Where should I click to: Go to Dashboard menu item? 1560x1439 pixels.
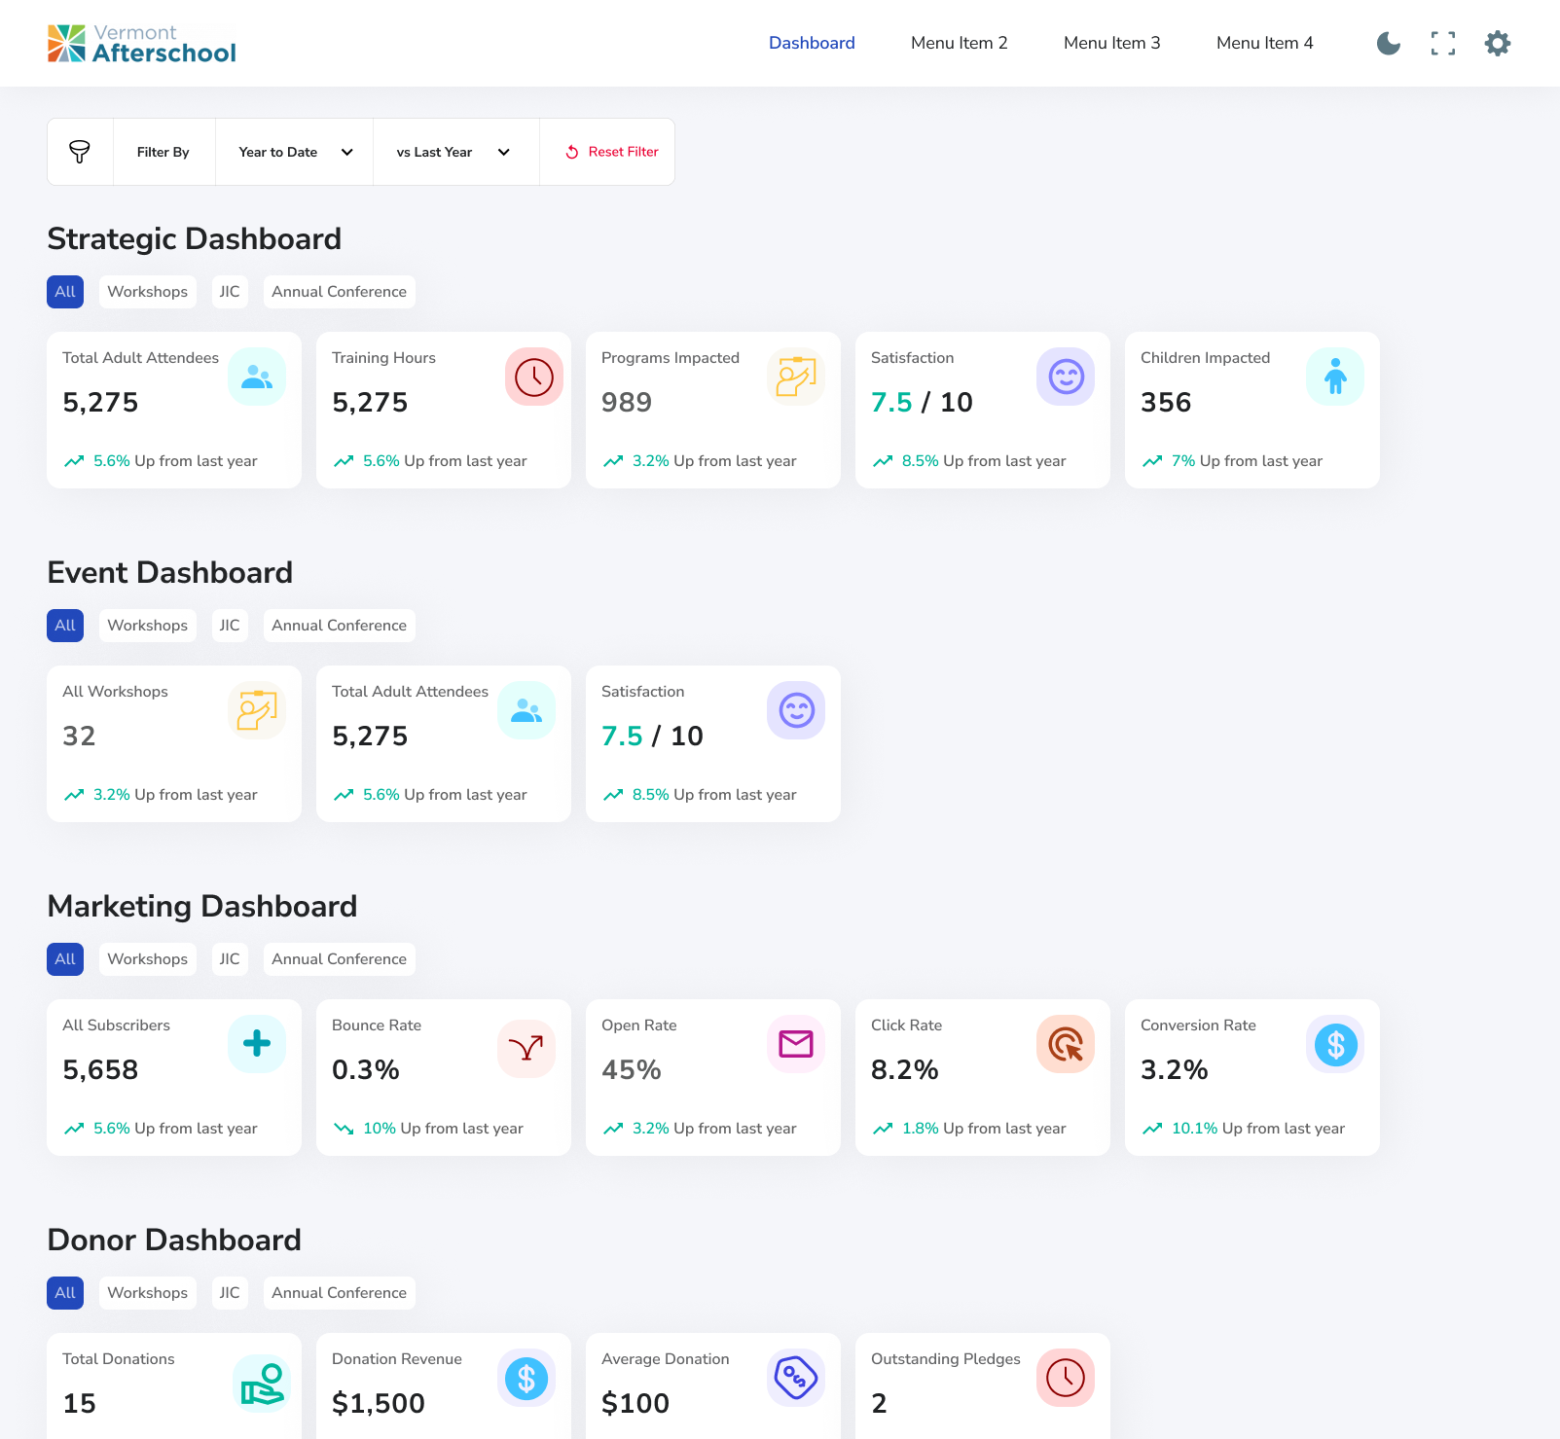tap(812, 43)
